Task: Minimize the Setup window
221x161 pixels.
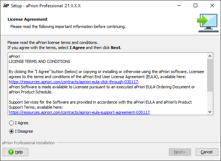Action: pos(179,5)
